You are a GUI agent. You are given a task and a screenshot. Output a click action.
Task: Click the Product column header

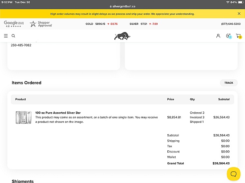point(20,99)
